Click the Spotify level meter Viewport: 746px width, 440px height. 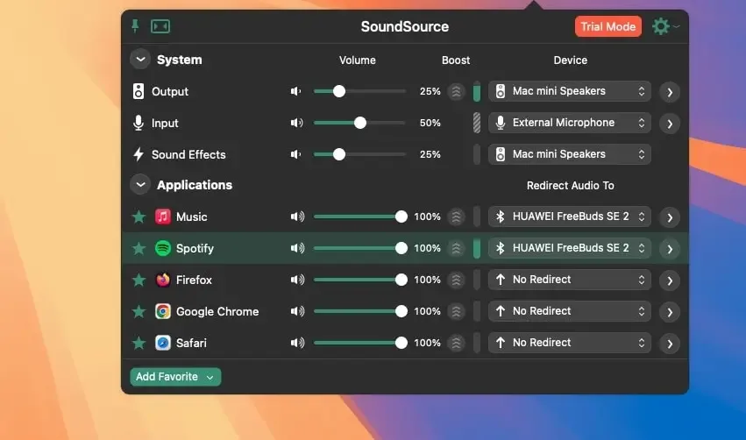(476, 248)
